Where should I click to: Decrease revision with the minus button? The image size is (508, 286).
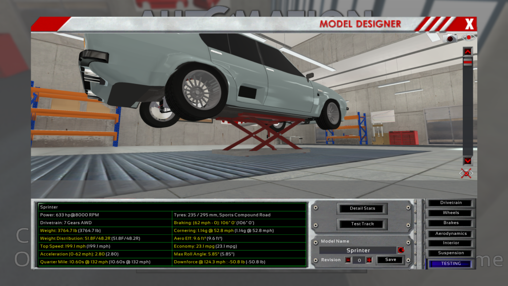pyautogui.click(x=348, y=260)
